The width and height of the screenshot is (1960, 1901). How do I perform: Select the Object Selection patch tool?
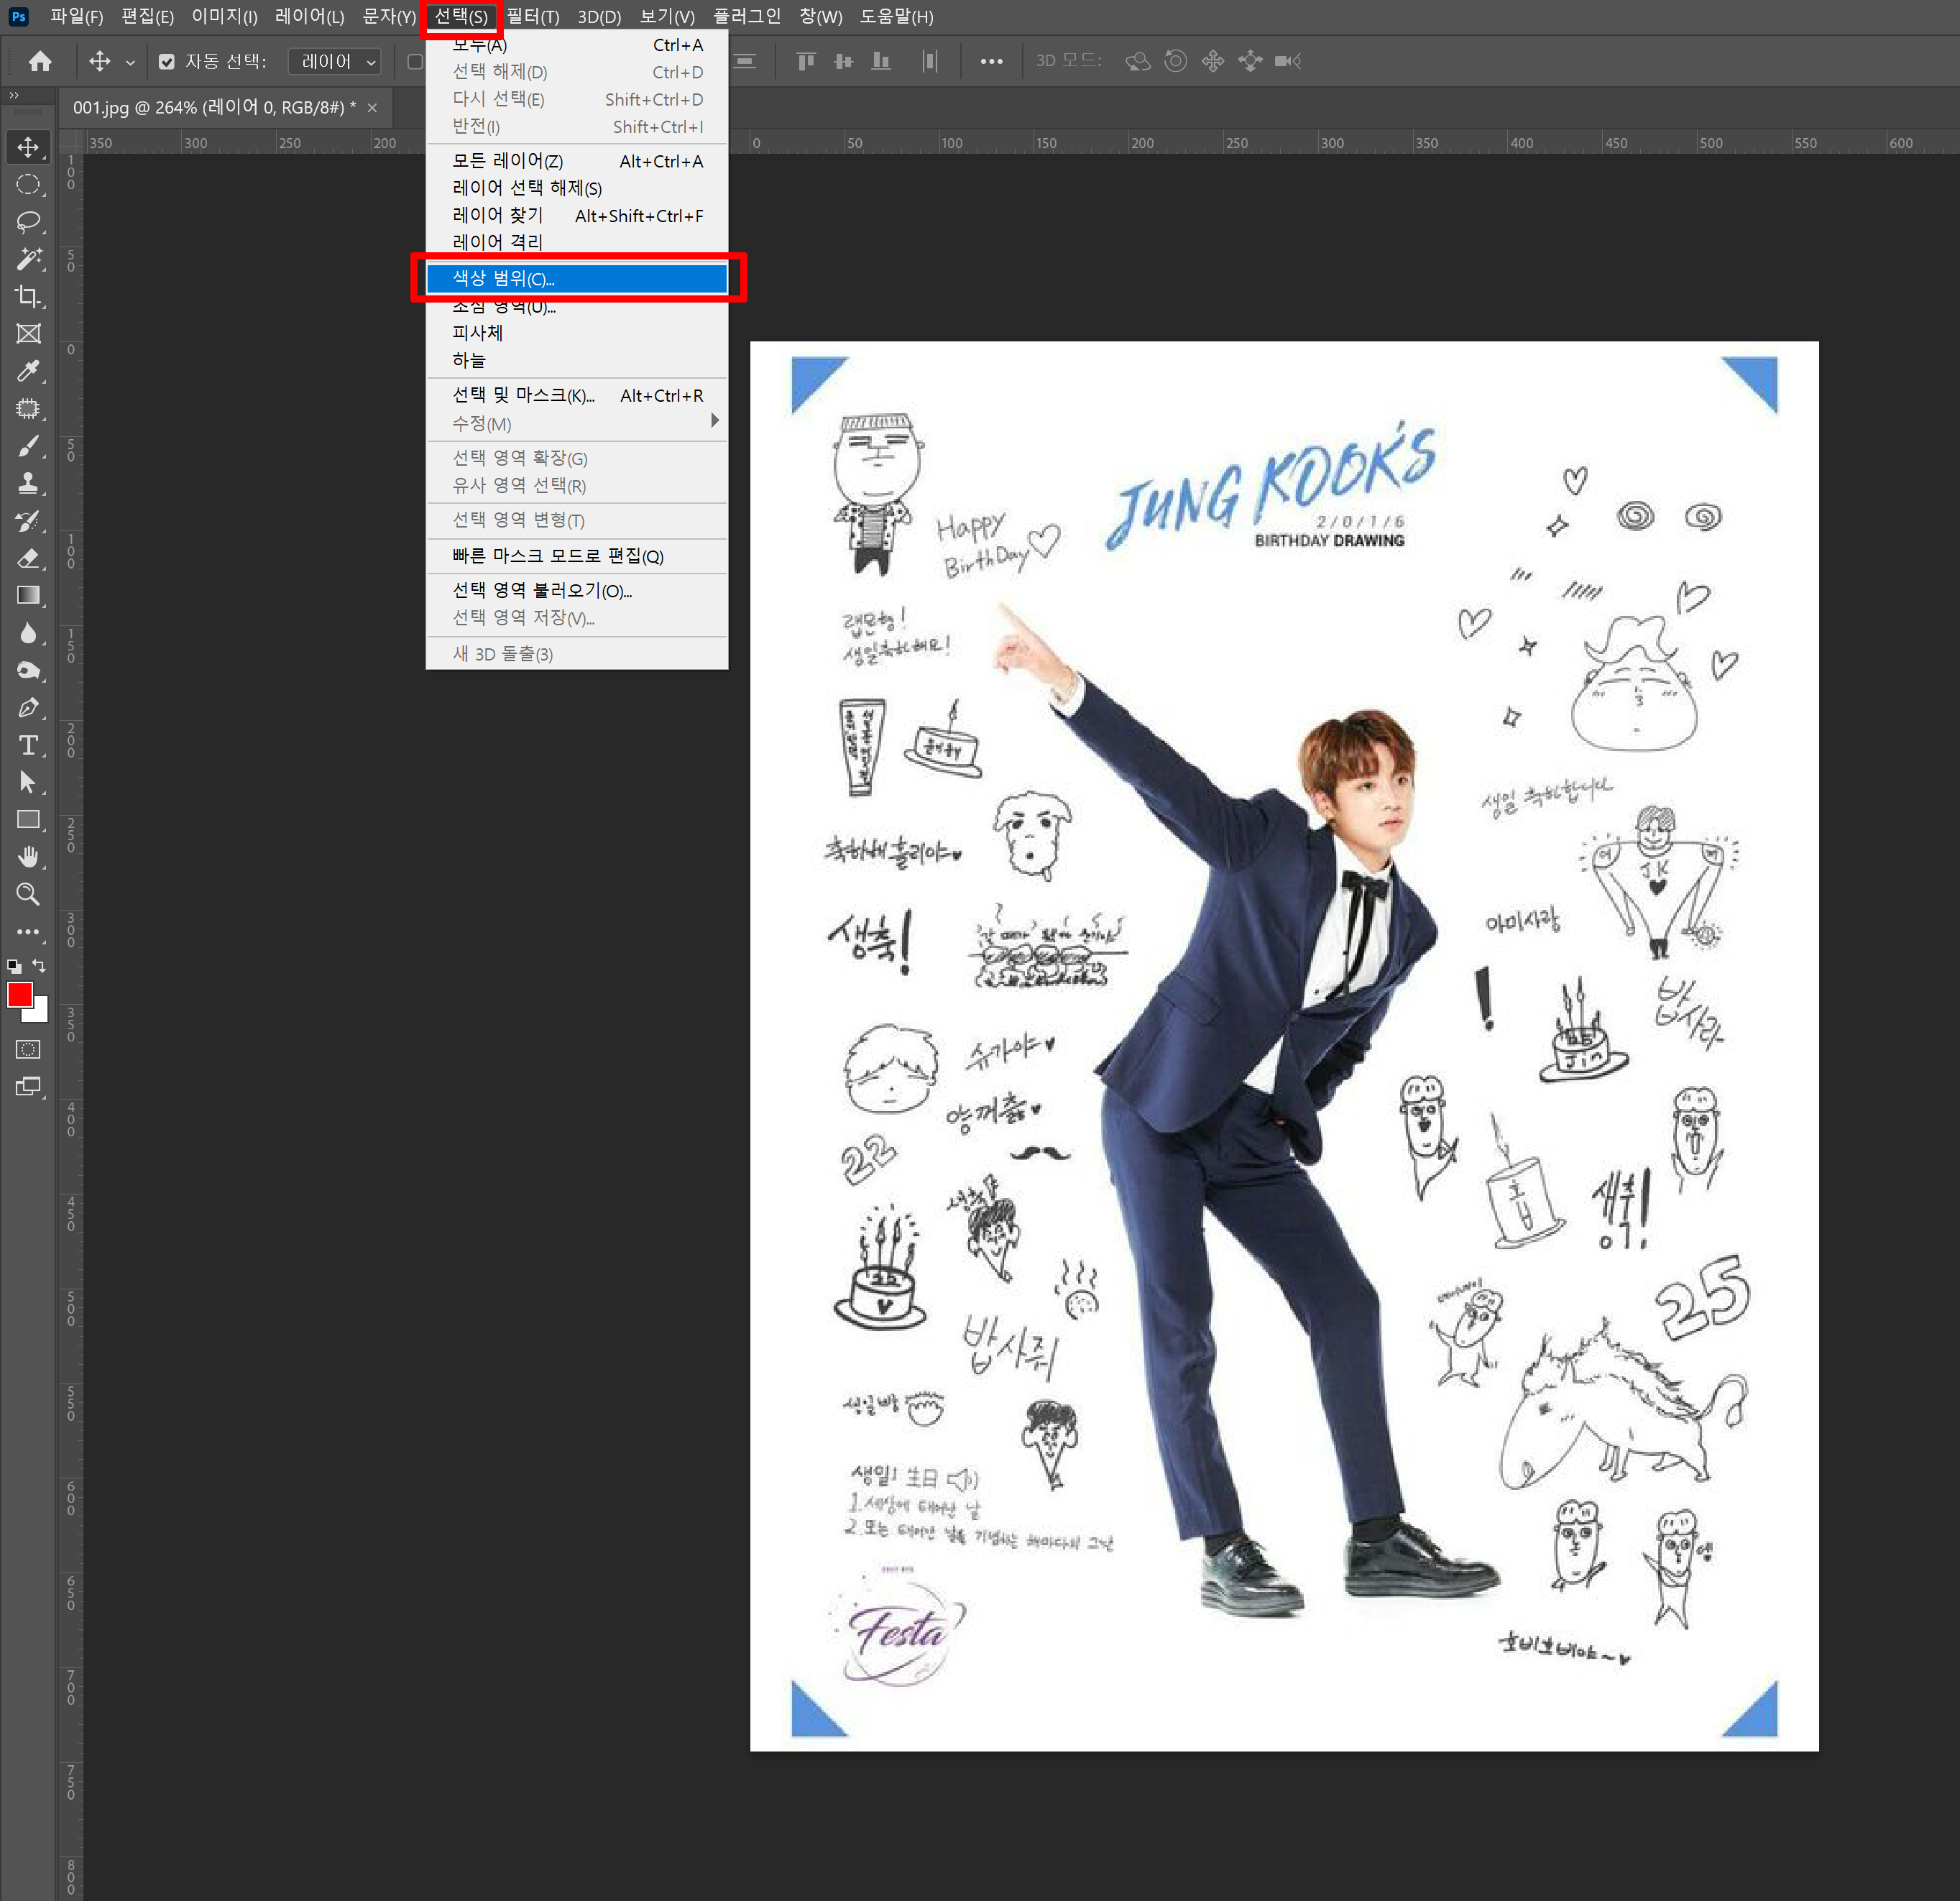(x=28, y=409)
